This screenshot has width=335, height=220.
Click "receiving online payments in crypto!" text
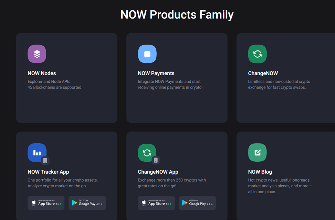(x=170, y=87)
